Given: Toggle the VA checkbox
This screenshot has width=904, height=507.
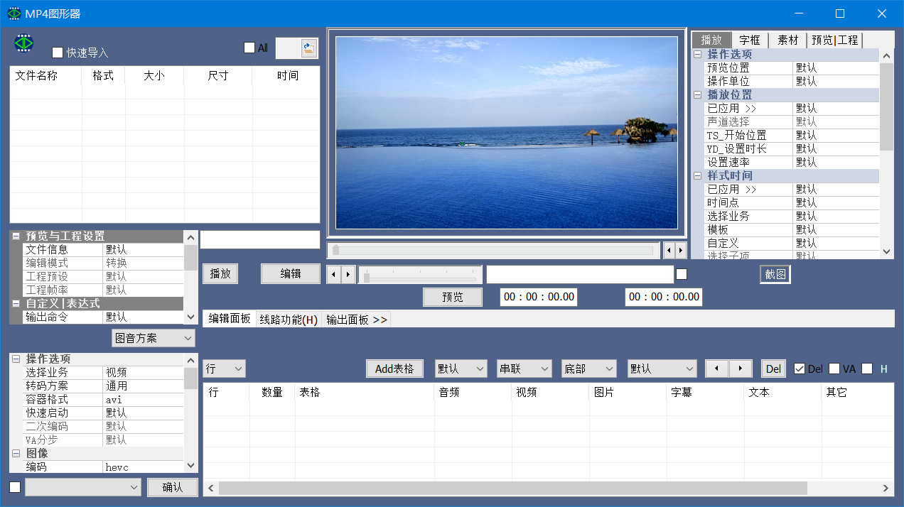Looking at the screenshot, I should point(834,369).
